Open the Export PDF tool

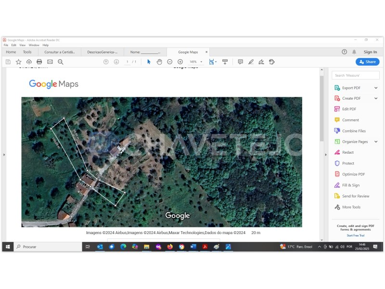(x=351, y=88)
